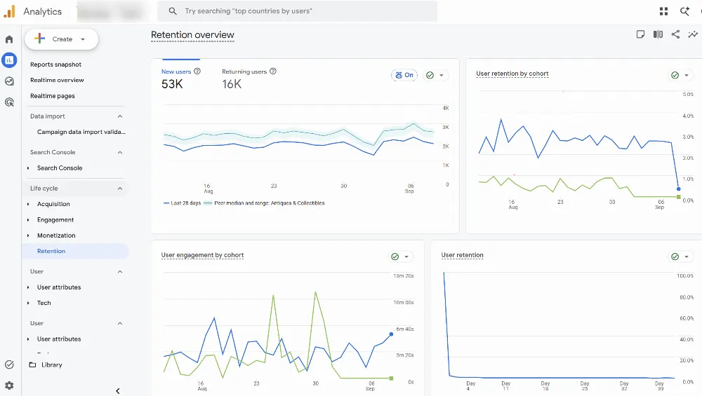Click the check icon on User engagement by cohort
702x396 pixels.
click(x=395, y=257)
